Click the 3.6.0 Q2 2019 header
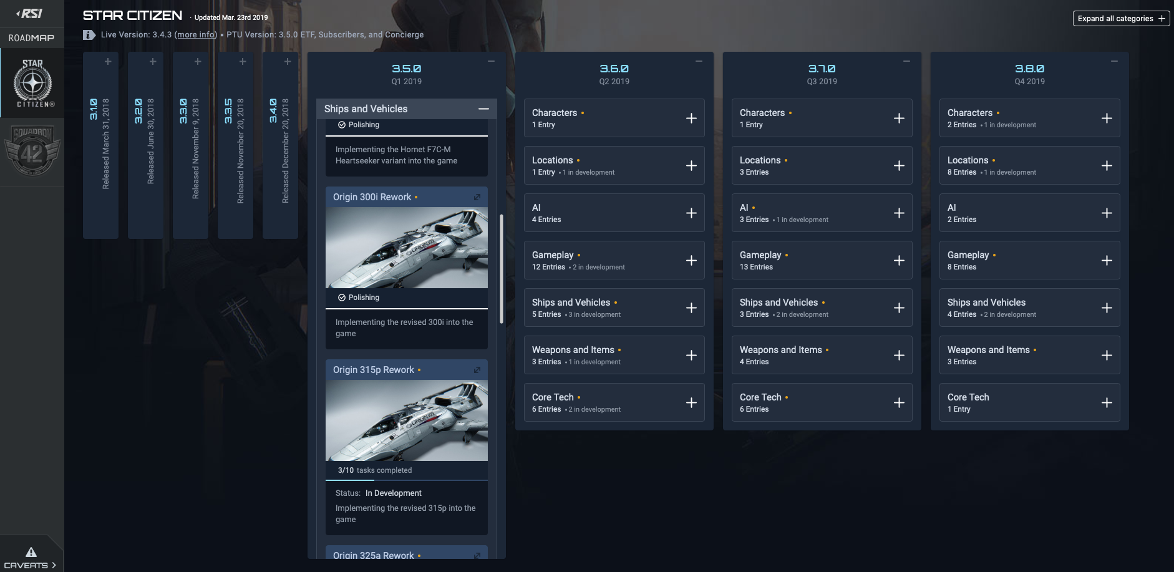 click(614, 74)
